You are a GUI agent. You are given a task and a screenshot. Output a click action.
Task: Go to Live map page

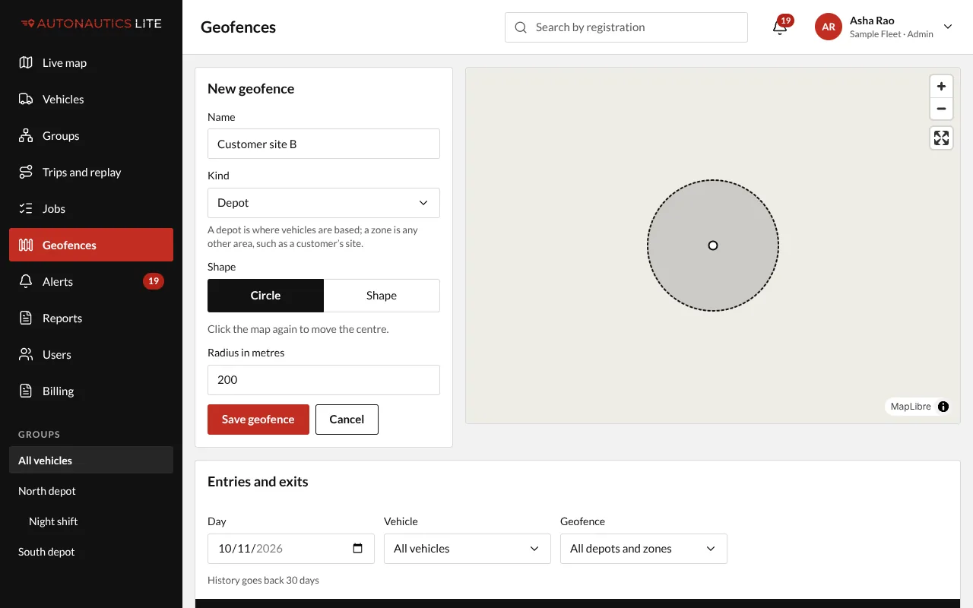91,62
